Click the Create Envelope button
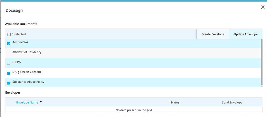The image size is (267, 117). pos(213,34)
